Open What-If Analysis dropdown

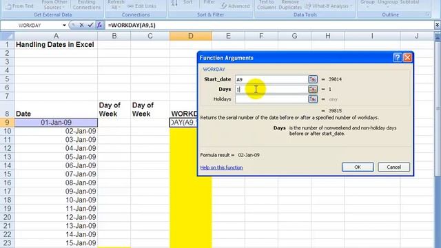329,6
